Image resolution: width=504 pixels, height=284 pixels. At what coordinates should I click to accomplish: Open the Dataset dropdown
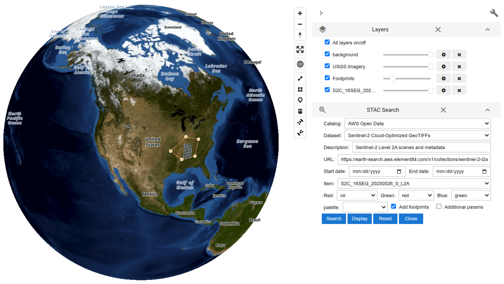point(417,135)
